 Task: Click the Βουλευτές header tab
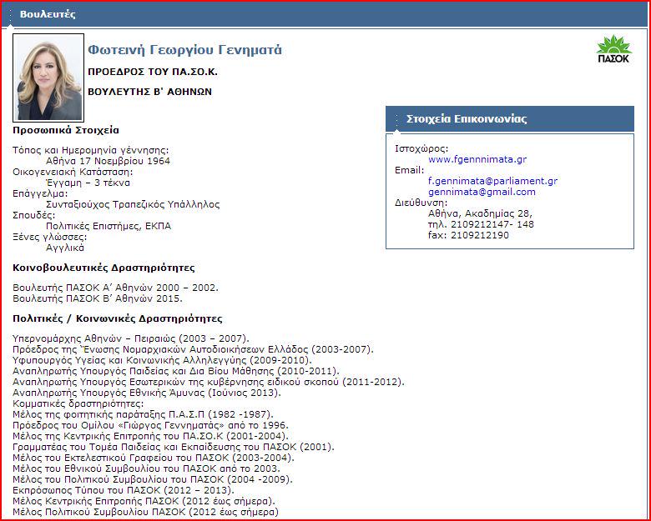pos(48,14)
